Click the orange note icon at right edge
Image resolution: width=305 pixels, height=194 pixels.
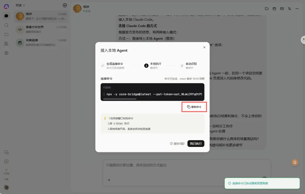pos(295,162)
